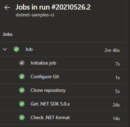Open the Check .NET format step
Viewport: 130px width, 127px height.
[63, 117]
